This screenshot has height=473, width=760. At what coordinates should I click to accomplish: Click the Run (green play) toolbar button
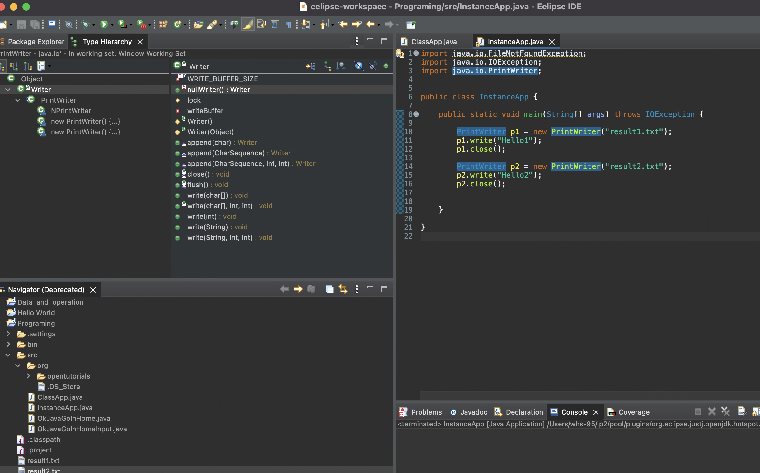coord(104,24)
